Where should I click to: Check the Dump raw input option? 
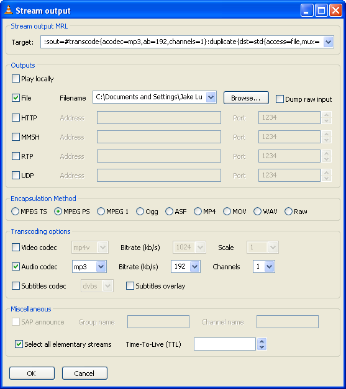tap(280, 99)
